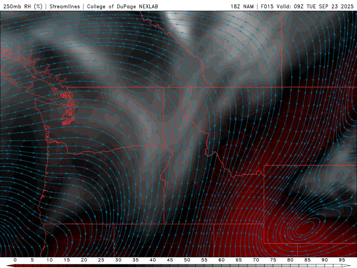The height and width of the screenshot is (268, 357).
Task: Click the 'F015' forecast hour text
Action: (267, 6)
